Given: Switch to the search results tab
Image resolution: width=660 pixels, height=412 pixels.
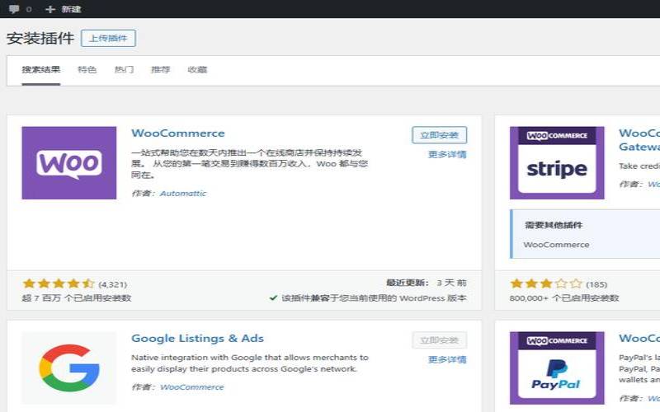Looking at the screenshot, I should click(x=41, y=70).
